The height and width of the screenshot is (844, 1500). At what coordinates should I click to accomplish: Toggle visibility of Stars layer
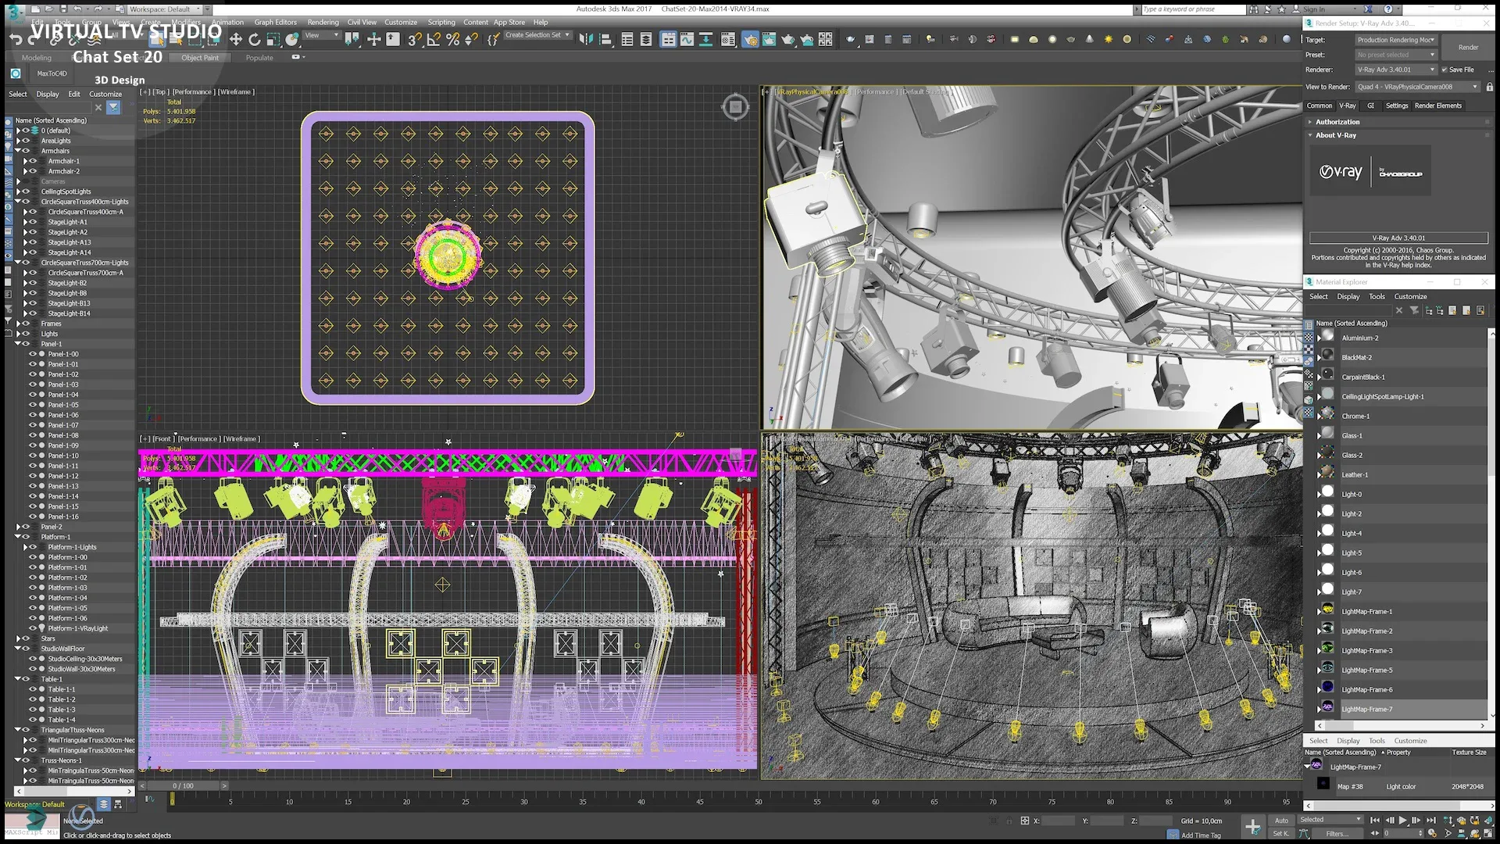23,638
